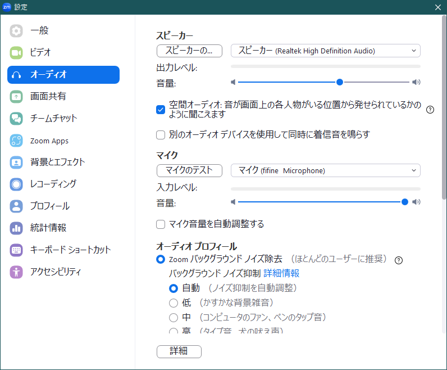Viewport: 447px width, 370px height.
Task: Click the レコーディング record icon
Action: coord(16,184)
